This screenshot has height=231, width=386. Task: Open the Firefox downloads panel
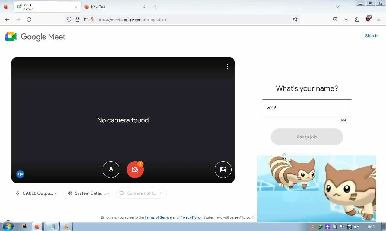[346, 19]
